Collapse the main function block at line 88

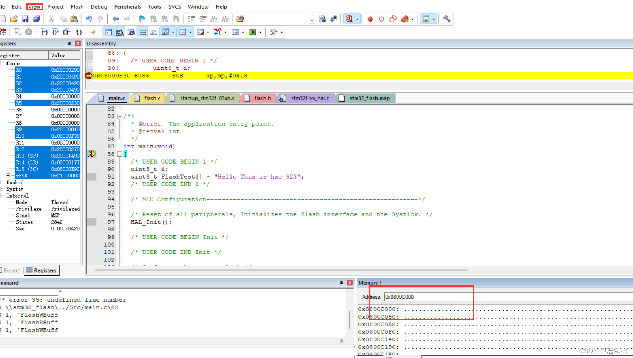tap(120, 154)
